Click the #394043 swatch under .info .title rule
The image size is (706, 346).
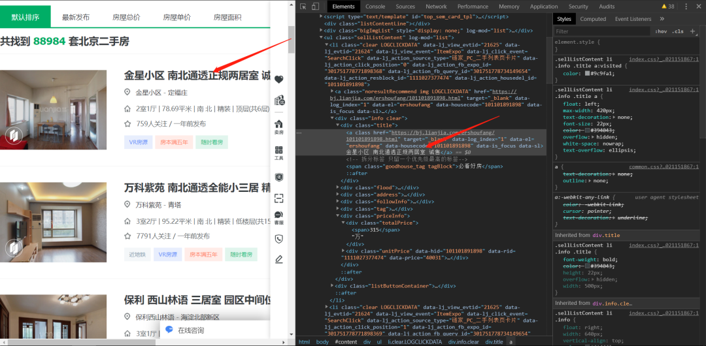point(587,266)
